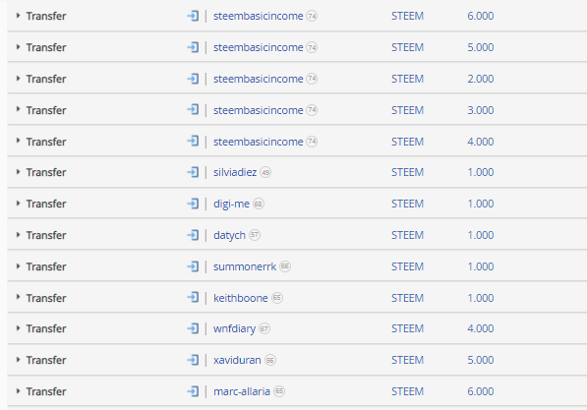Expand the marc-allaria transfer row arrow
Screen dimensions: 587x410
[x=18, y=391]
